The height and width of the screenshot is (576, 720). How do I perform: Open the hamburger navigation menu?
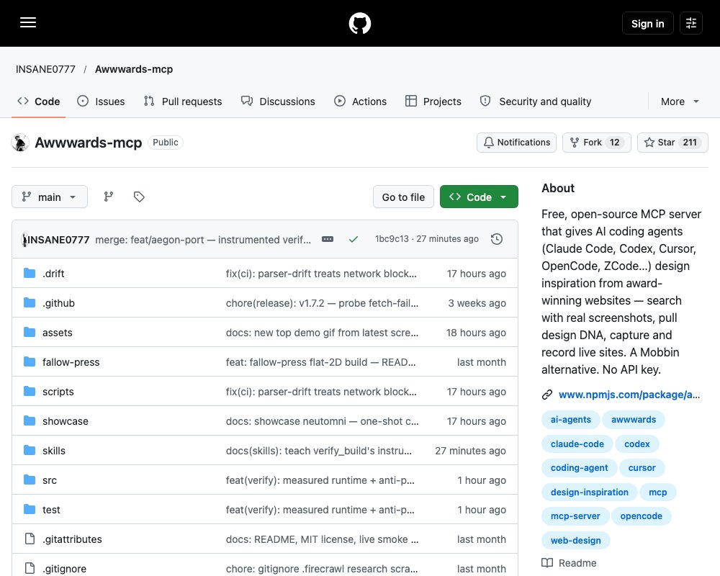point(28,22)
